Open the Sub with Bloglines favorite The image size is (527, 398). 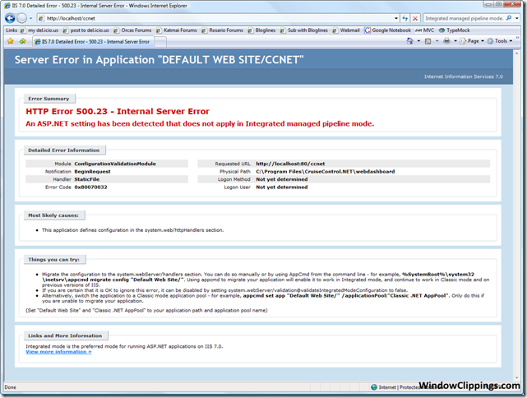click(304, 30)
